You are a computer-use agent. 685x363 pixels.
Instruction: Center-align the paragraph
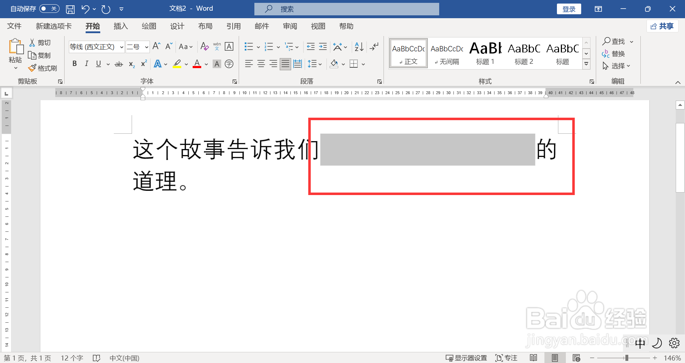(261, 63)
